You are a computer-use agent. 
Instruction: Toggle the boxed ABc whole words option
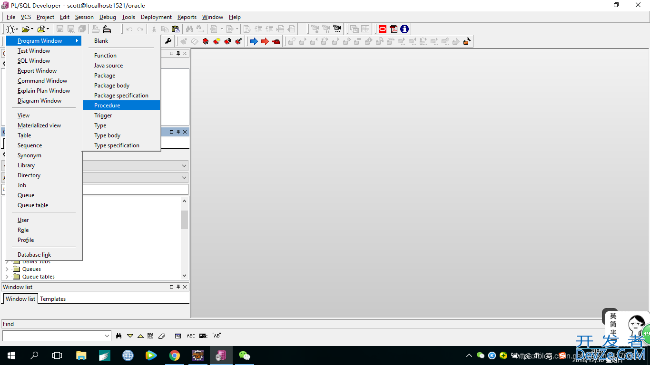204,336
